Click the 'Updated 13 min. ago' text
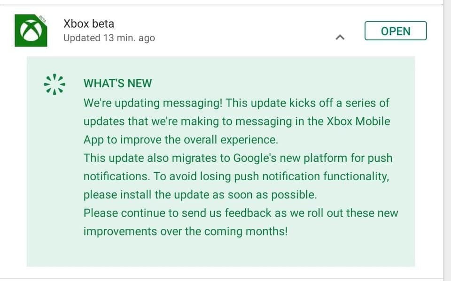Screen dimensions: 451x281 click(x=109, y=38)
